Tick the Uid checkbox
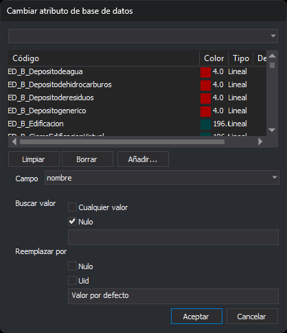Image resolution: width=287 pixels, height=333 pixels. (x=72, y=281)
